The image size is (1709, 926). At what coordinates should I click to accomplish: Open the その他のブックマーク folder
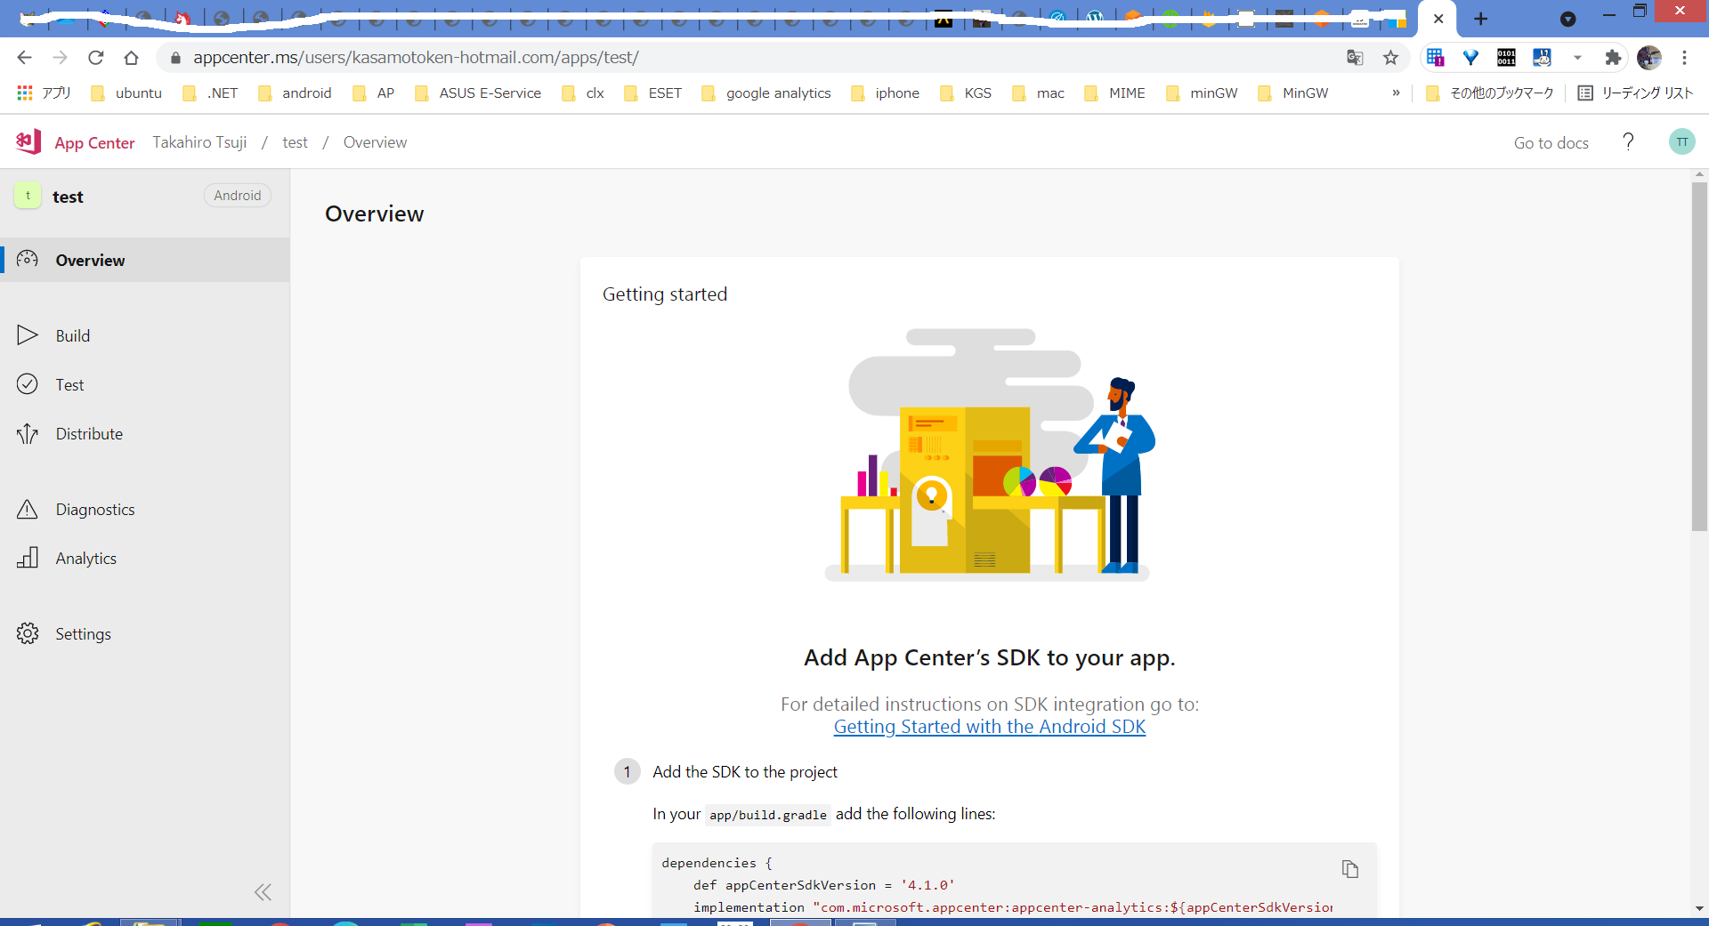1489,93
